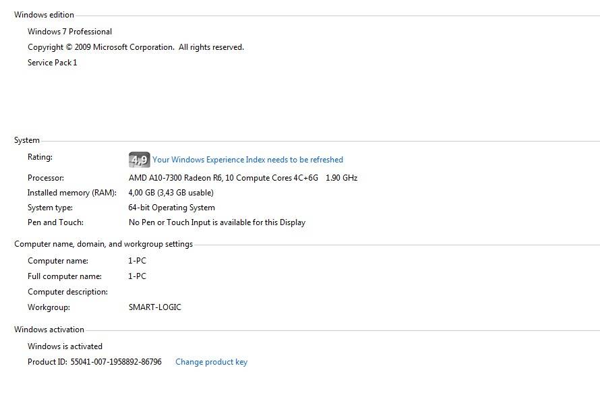
Task: Click the Windows activation section heading
Action: tap(49, 330)
